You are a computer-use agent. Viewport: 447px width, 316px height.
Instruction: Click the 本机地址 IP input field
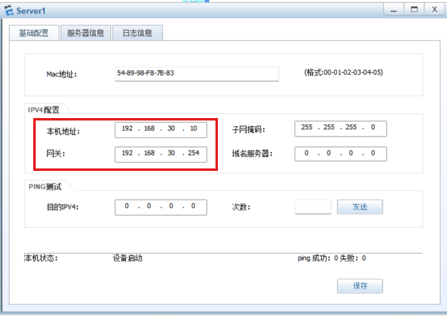point(161,130)
